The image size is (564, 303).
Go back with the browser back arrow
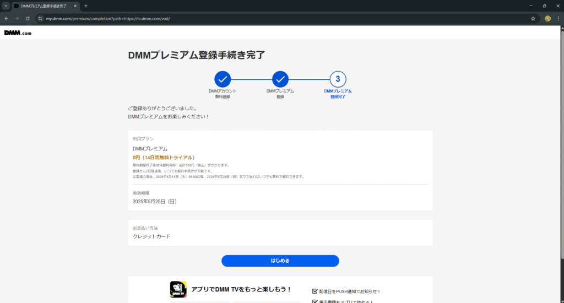click(x=7, y=18)
